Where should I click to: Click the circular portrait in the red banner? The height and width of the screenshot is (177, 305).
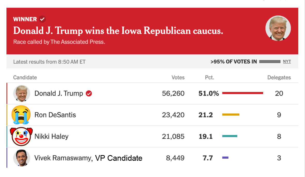click(x=278, y=28)
